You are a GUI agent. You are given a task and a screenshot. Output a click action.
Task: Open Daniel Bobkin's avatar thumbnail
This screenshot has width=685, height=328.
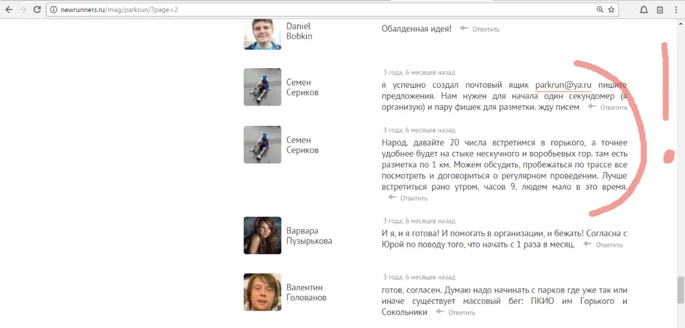[x=262, y=34]
